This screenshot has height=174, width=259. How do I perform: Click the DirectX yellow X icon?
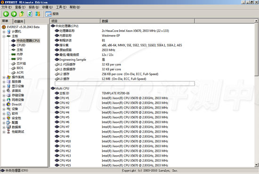point(8,104)
